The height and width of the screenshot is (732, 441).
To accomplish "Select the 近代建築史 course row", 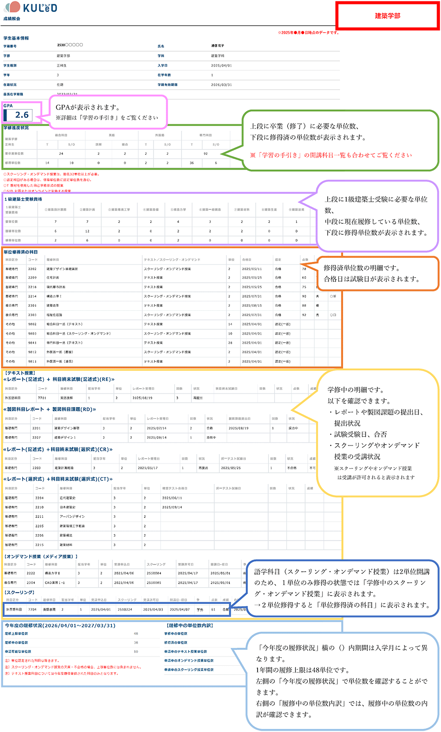I will coord(172,498).
